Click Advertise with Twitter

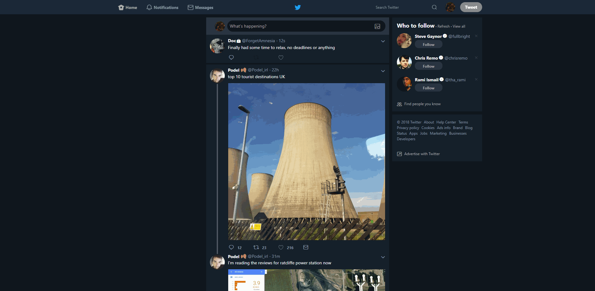tap(422, 154)
